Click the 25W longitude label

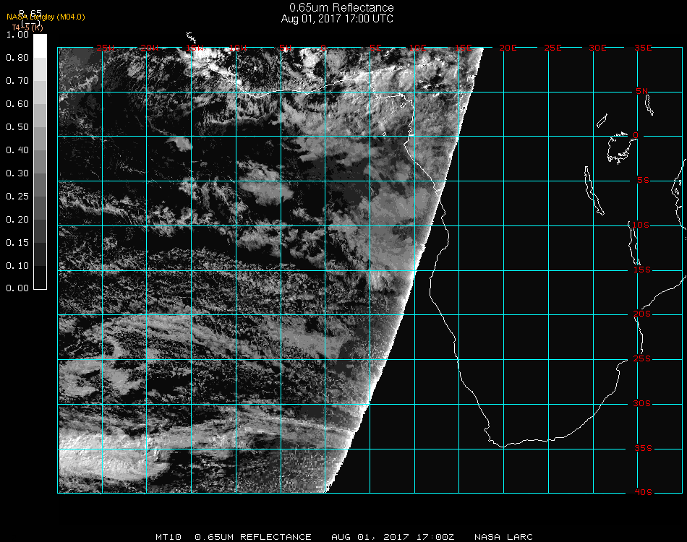coord(105,48)
